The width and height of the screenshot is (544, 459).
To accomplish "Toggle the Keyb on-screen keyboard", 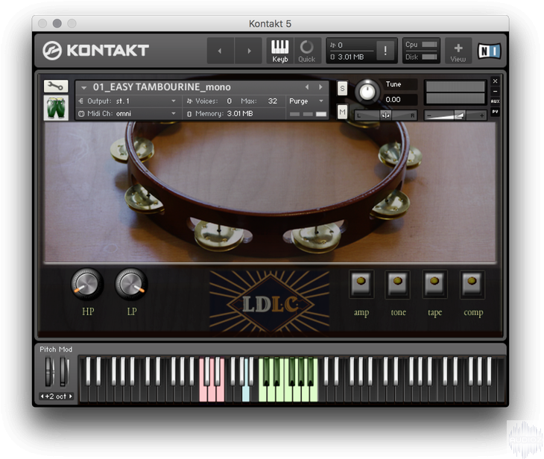I will (x=279, y=51).
